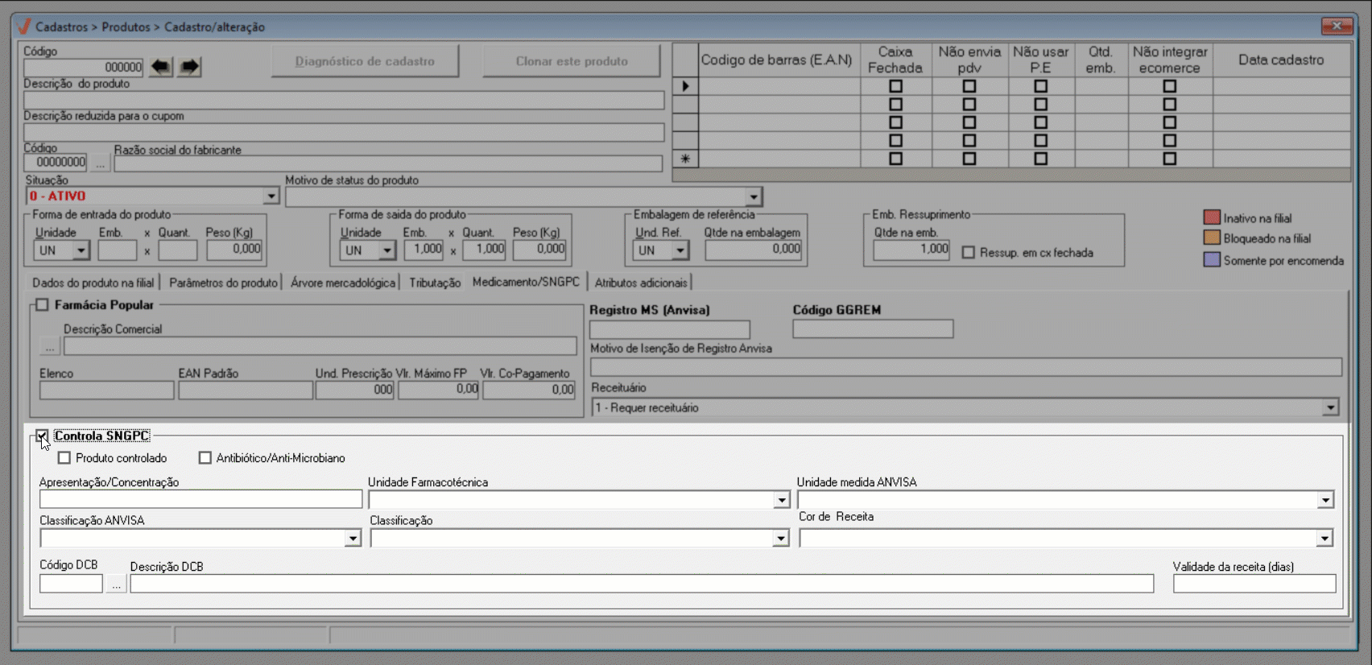Click the red Inativo na filial color swatch
Screen dimensions: 1372x665
[x=1212, y=217]
